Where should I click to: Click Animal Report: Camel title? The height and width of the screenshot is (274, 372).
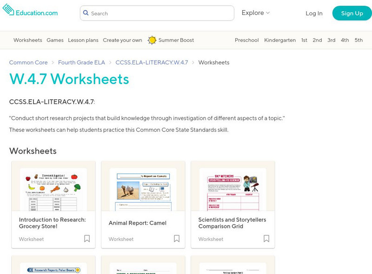pos(137,223)
